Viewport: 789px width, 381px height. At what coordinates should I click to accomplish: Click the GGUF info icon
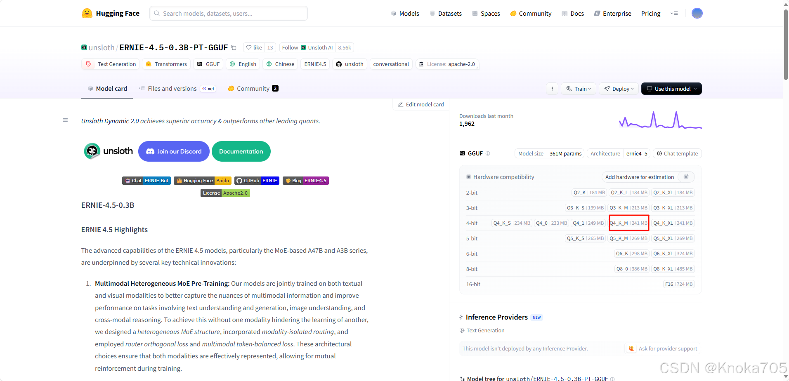point(488,153)
